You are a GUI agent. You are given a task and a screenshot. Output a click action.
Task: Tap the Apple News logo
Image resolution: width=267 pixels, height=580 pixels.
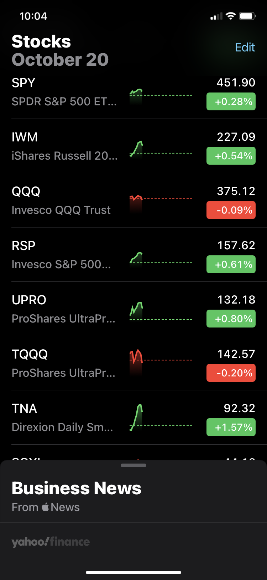click(x=46, y=507)
